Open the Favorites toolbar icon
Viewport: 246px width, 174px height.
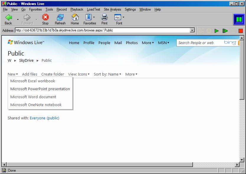pyautogui.click(x=88, y=17)
